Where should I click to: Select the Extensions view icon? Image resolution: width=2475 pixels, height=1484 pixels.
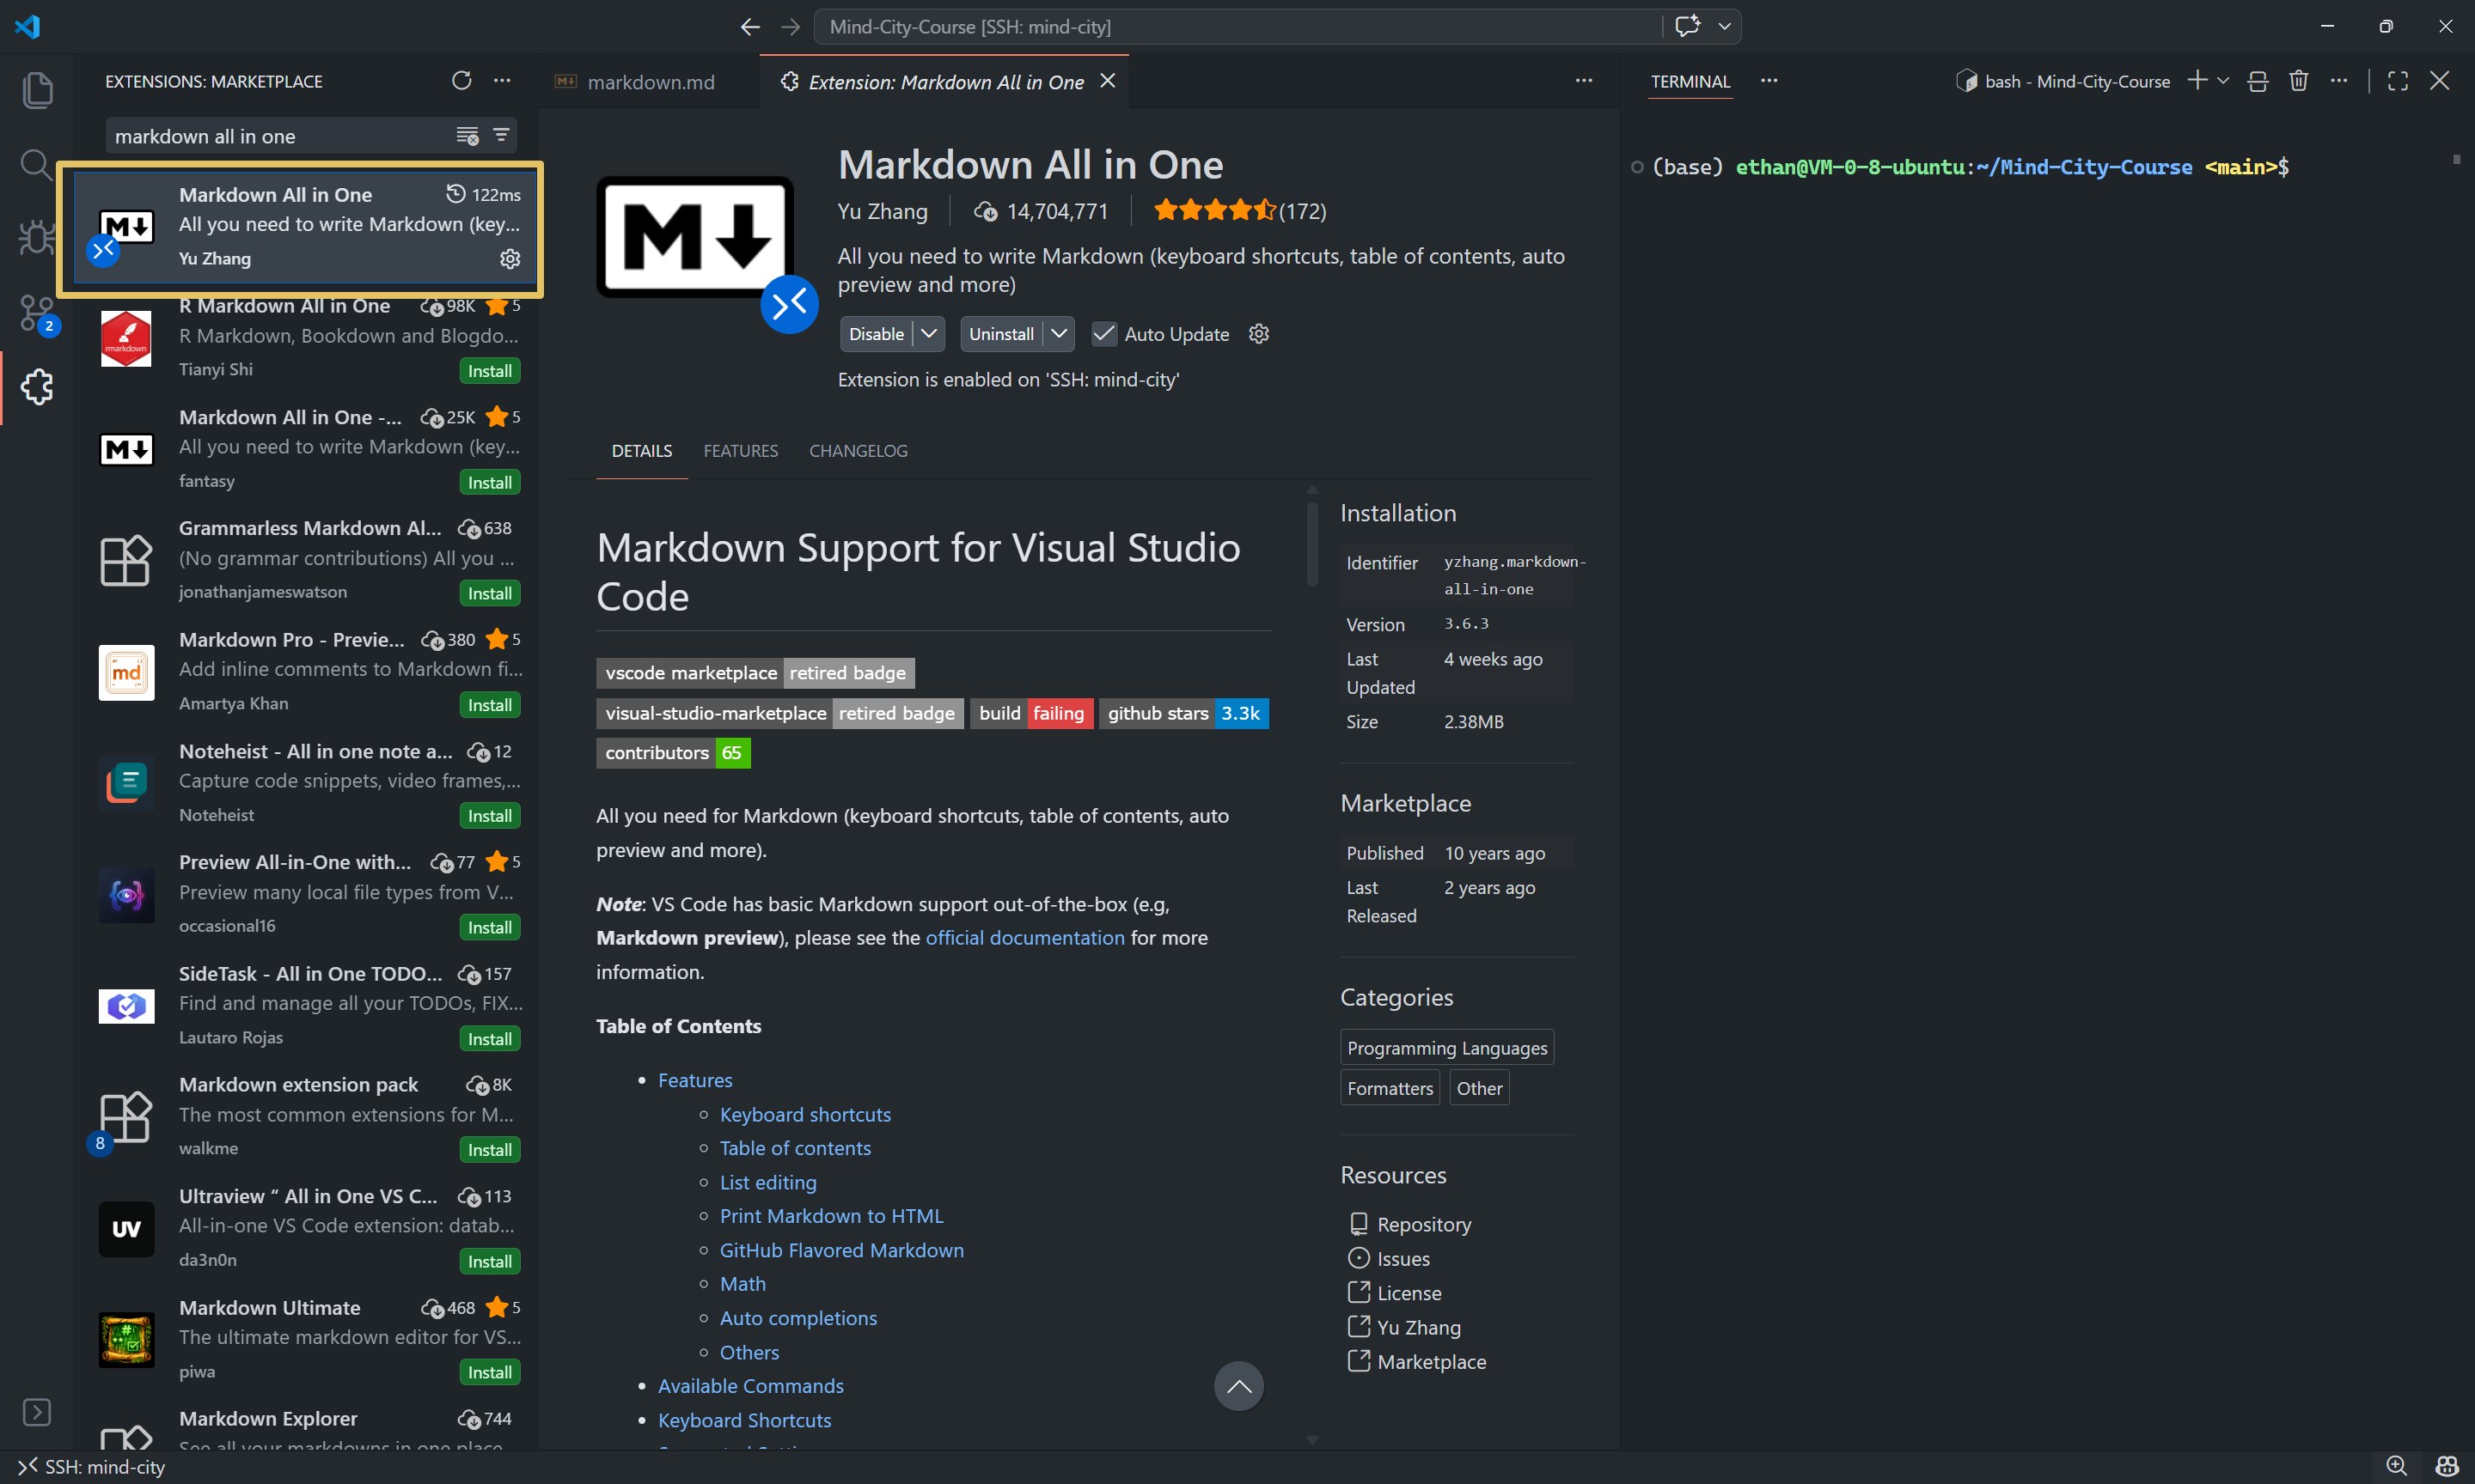37,387
